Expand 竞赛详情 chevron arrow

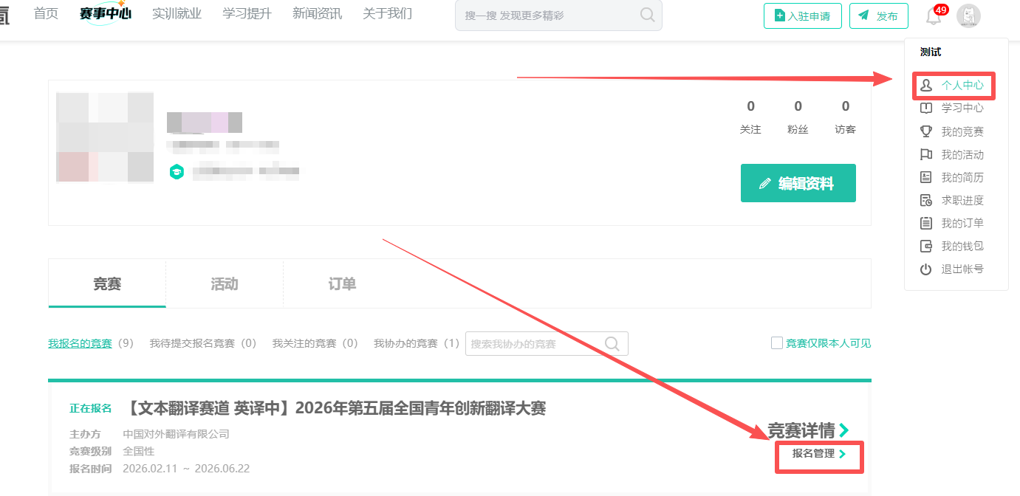(x=844, y=430)
